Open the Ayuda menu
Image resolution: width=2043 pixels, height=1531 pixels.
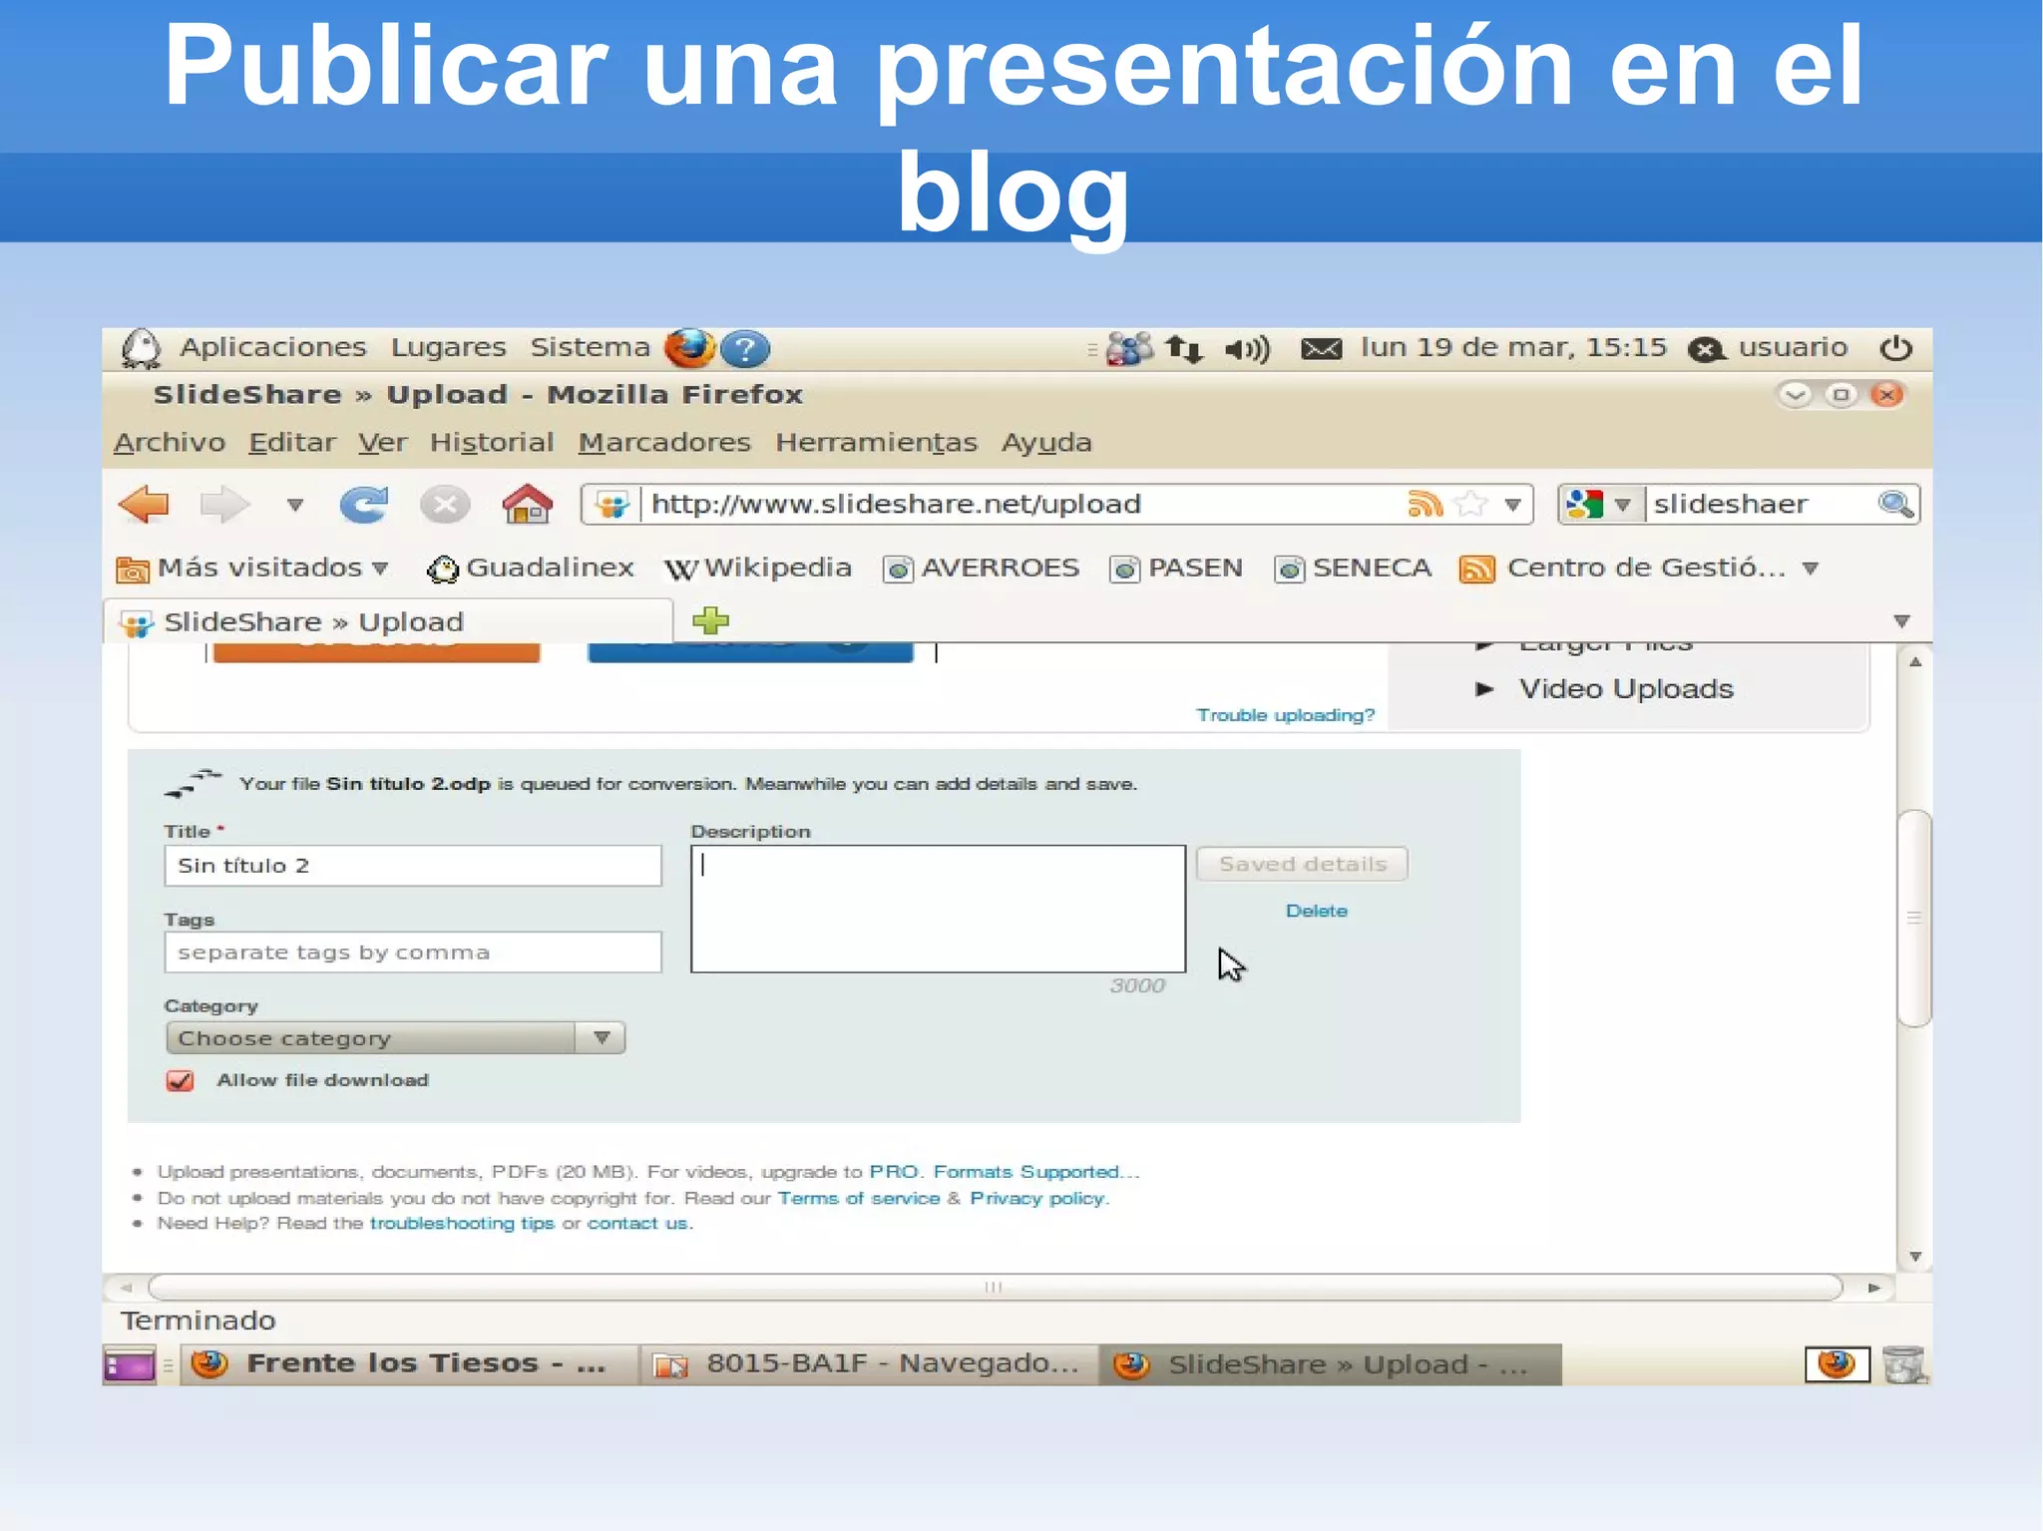[1046, 442]
